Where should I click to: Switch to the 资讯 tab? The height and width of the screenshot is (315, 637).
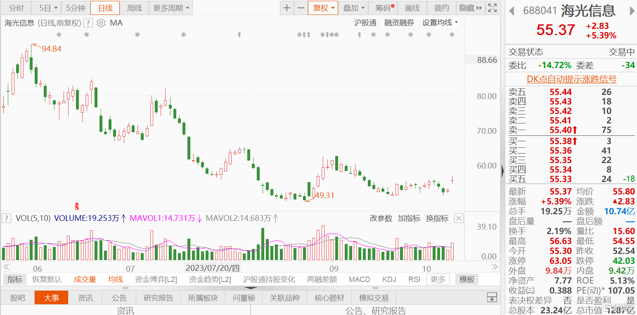click(85, 298)
